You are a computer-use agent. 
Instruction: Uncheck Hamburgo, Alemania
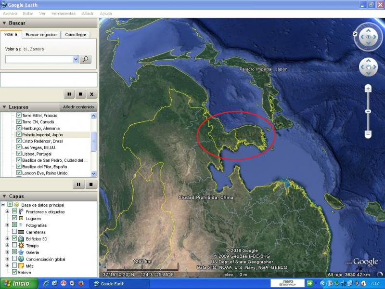click(x=19, y=128)
